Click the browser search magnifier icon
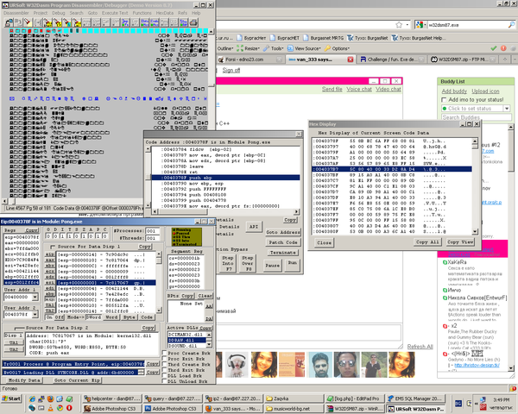 (511, 25)
